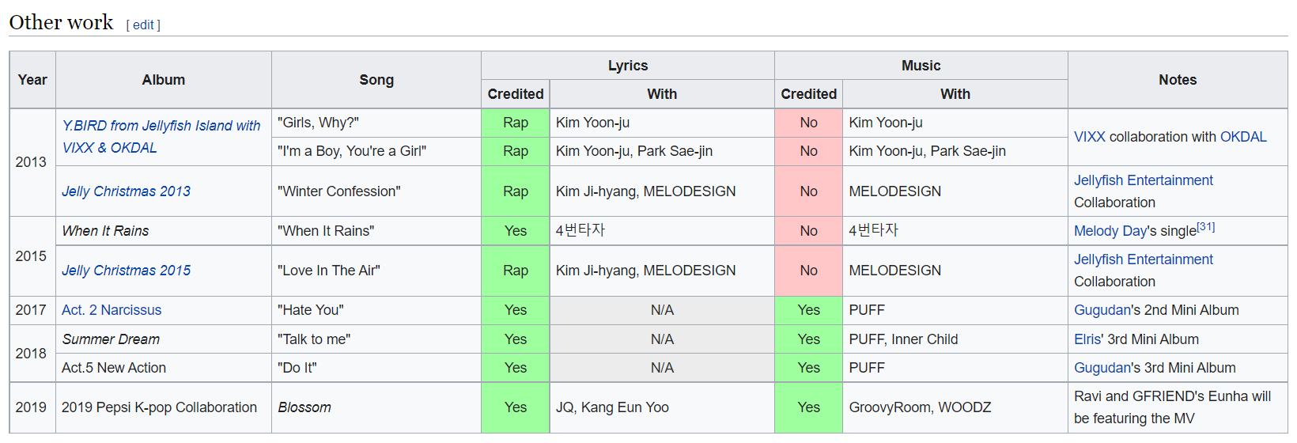The width and height of the screenshot is (1297, 443).
Task: Select the Year column header
Action: click(32, 80)
